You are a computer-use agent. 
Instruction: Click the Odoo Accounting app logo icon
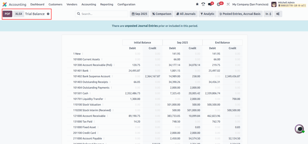[x=5, y=4]
